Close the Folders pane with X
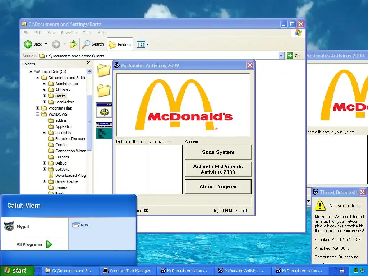 [88, 63]
